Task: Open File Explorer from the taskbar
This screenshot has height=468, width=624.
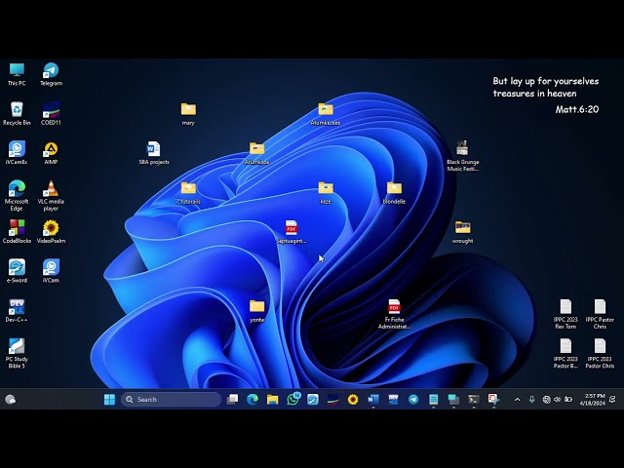Action: (273, 399)
